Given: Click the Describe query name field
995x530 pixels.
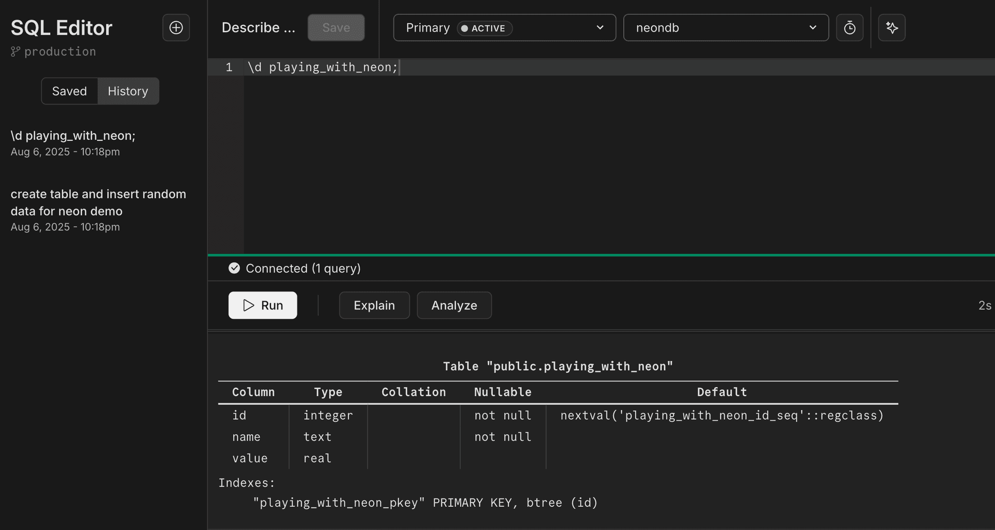Looking at the screenshot, I should pos(258,27).
